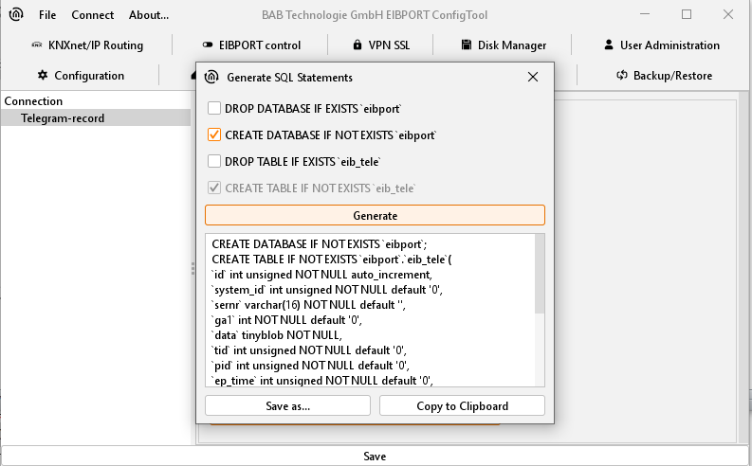752x466 pixels.
Task: Select Telegram-record in the connection tree
Action: [63, 118]
